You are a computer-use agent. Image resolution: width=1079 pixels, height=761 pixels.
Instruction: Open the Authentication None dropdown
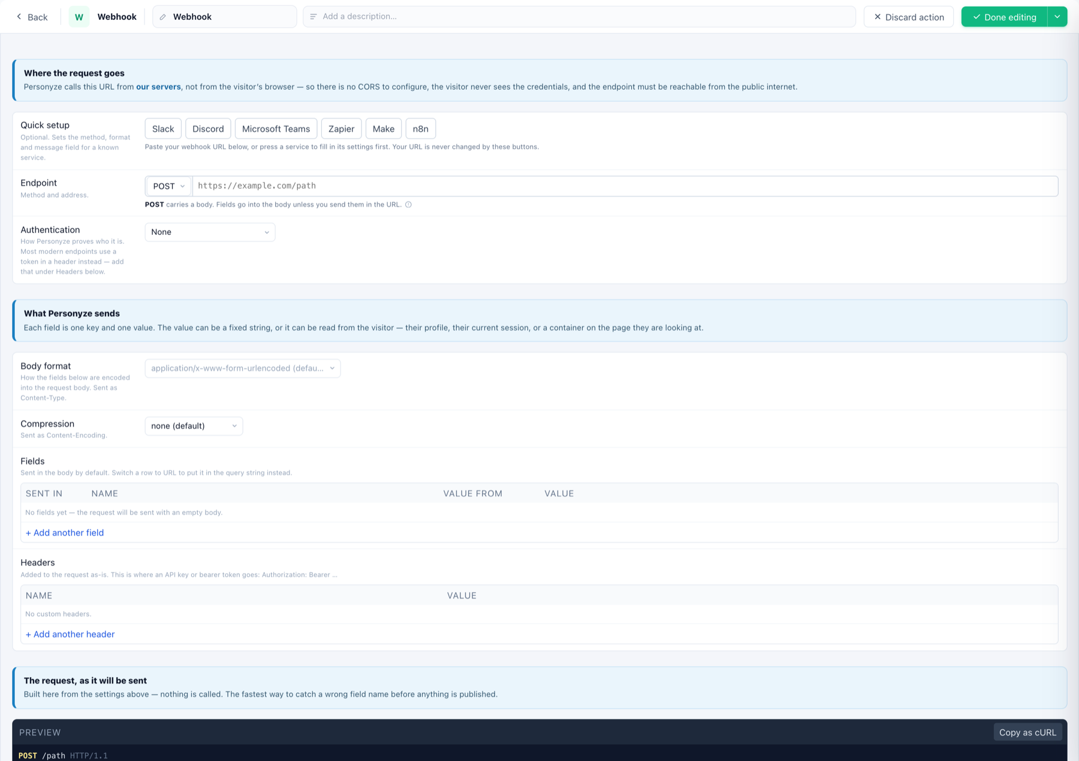coord(210,232)
